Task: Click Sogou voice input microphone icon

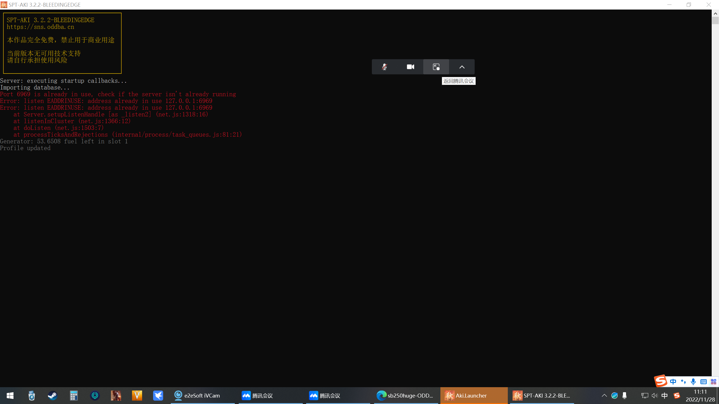Action: pos(693,382)
